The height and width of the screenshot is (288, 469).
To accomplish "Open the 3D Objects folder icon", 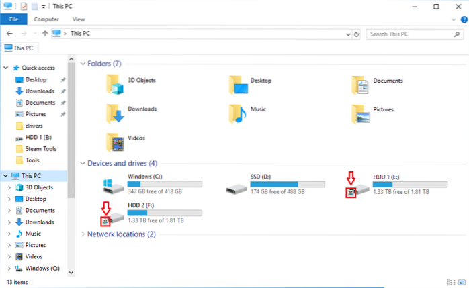I will (116, 83).
